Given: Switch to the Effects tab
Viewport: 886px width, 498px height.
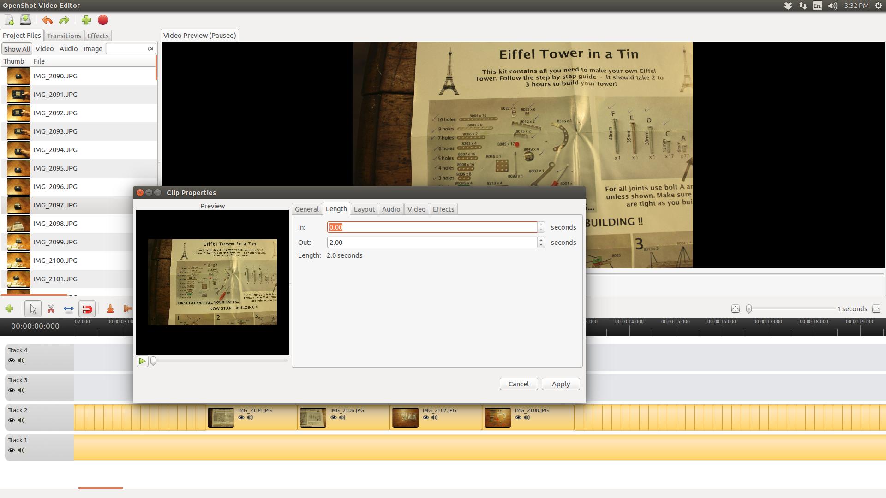Looking at the screenshot, I should pyautogui.click(x=443, y=208).
